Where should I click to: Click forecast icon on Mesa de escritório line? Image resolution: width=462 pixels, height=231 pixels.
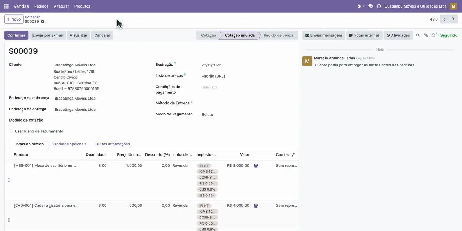256,166
